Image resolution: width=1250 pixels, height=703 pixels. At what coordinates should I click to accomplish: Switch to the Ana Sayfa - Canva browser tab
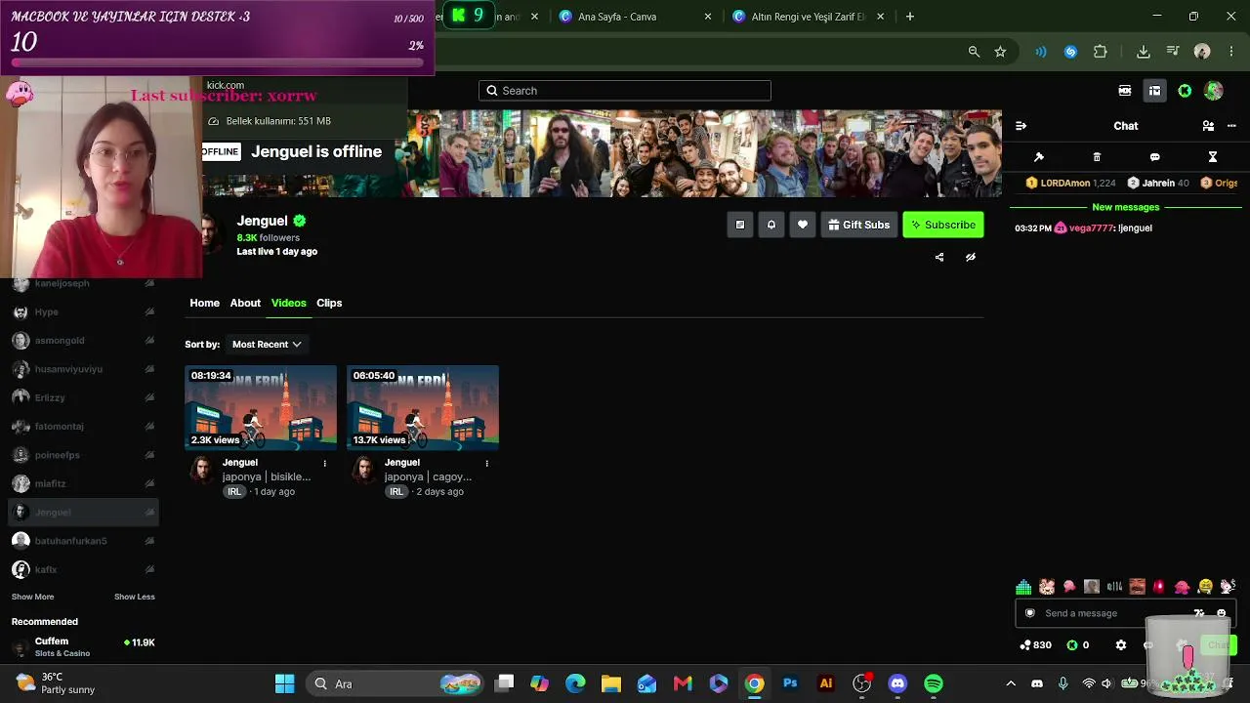[x=633, y=17]
